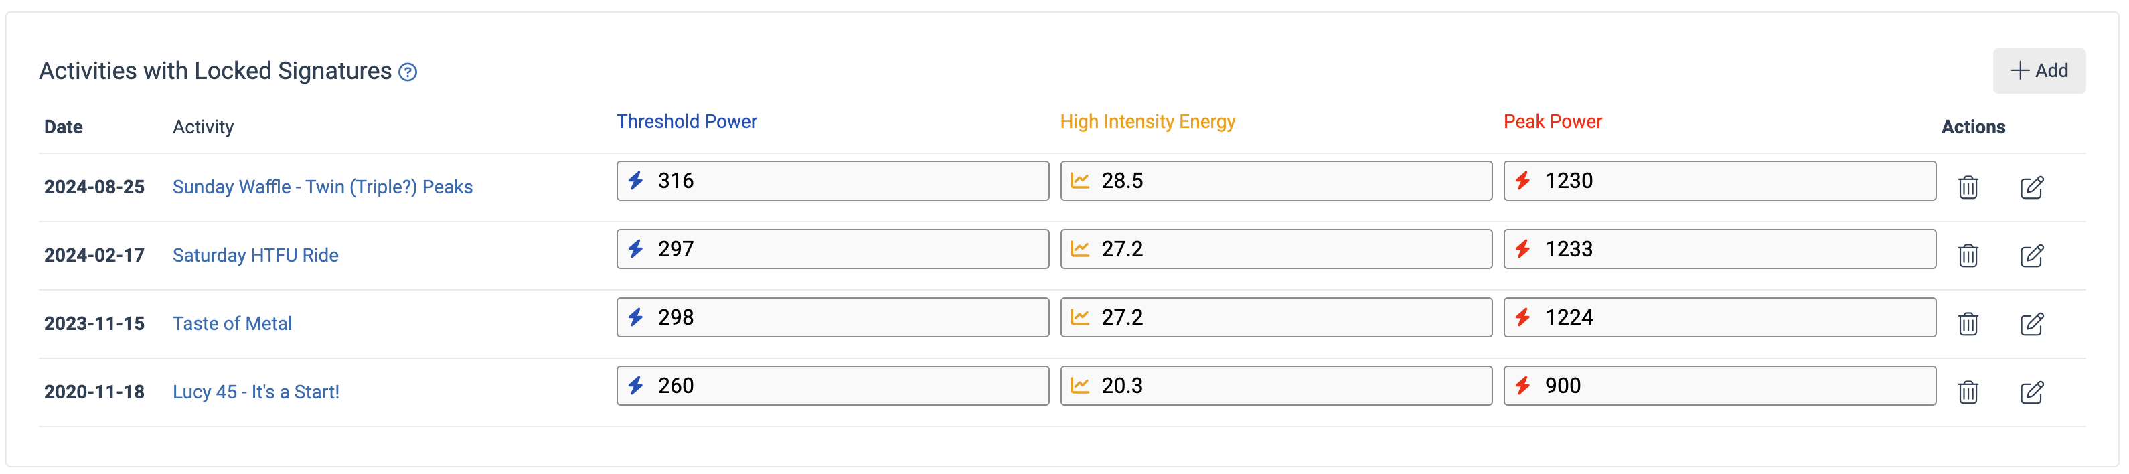Edit the Saturday HTFU Ride signature

tap(2031, 256)
